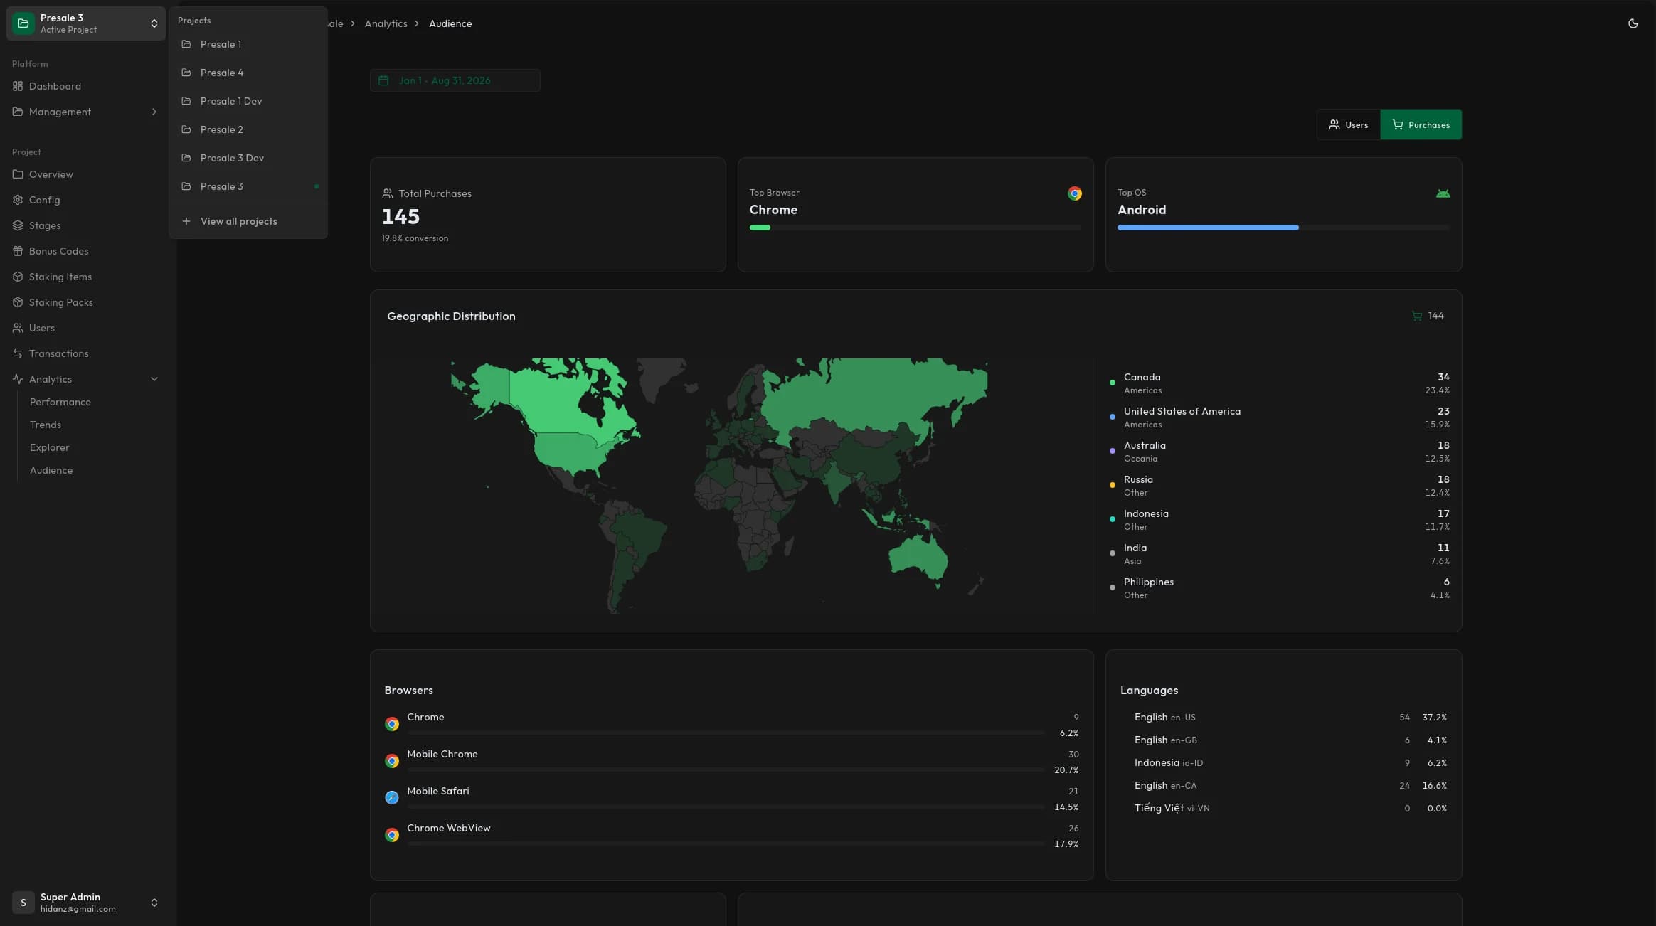The image size is (1656, 926).
Task: Choose Presale 2 in projects menu
Action: click(248, 129)
